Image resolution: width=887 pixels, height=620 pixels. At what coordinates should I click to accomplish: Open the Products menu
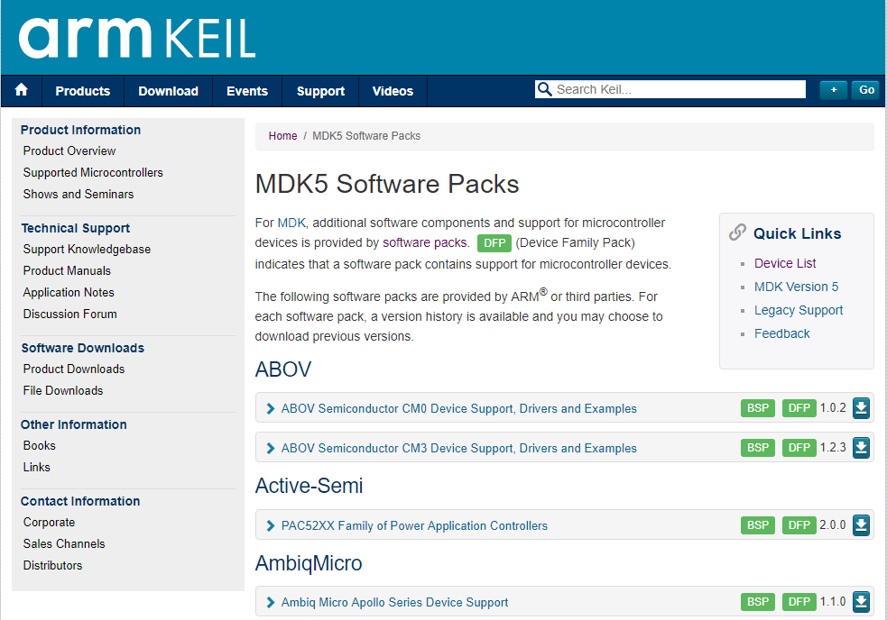pyautogui.click(x=82, y=90)
